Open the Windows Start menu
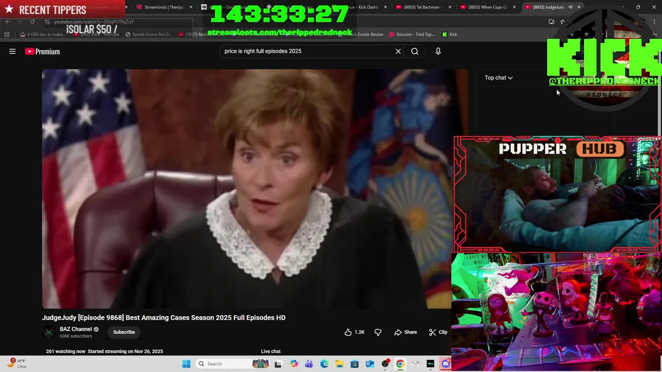Screen dimensions: 662x372 click(186, 364)
